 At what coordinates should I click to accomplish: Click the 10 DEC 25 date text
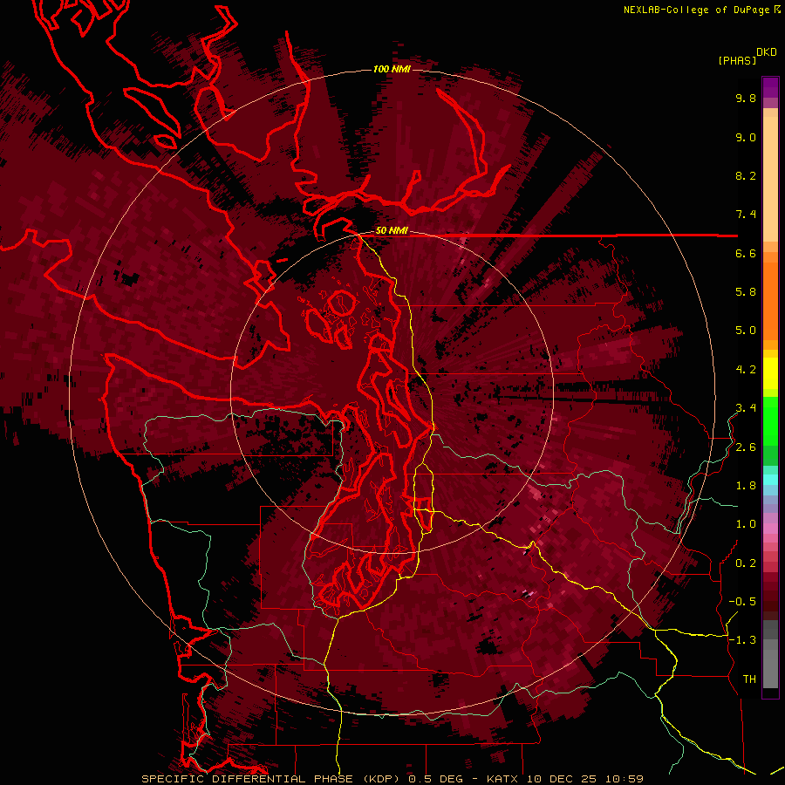(x=563, y=779)
